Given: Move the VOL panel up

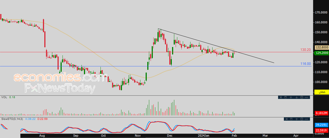Looking at the screenshot, I should (x=291, y=97).
